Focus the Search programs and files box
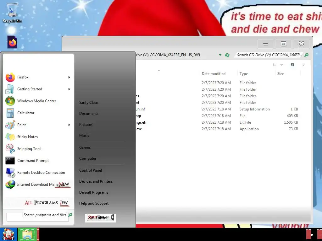The image size is (322, 241). pyautogui.click(x=38, y=217)
